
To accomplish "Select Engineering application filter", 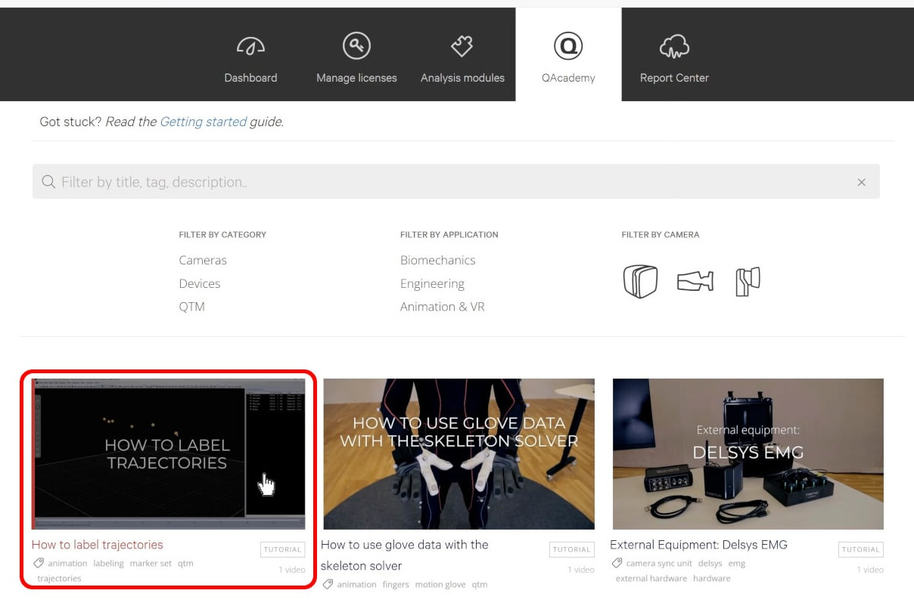I will point(432,283).
